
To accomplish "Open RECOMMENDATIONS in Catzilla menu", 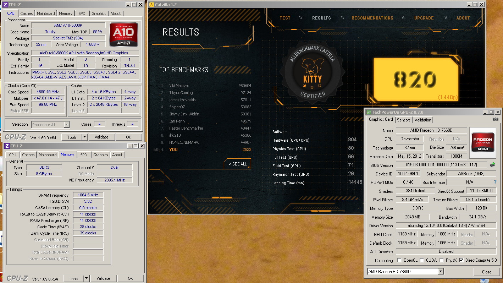I will coord(372,18).
